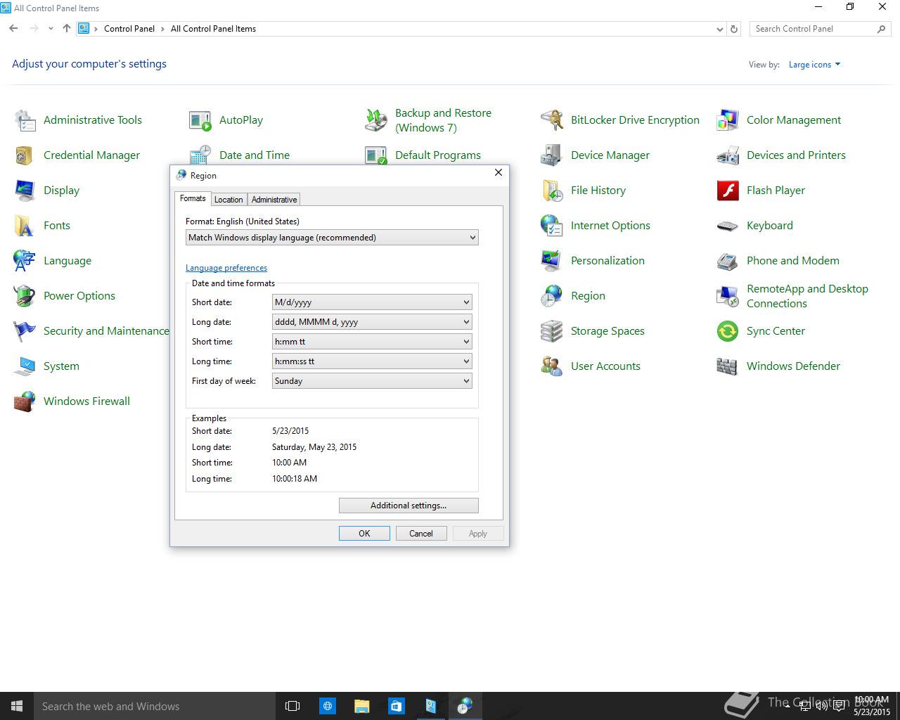Open taskbar clock showing 10:00 AM

pyautogui.click(x=871, y=706)
